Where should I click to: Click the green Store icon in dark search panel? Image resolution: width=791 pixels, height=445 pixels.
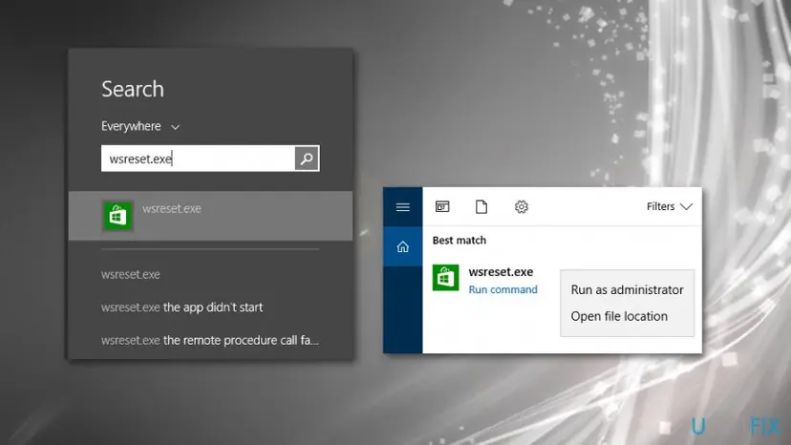[x=118, y=216]
